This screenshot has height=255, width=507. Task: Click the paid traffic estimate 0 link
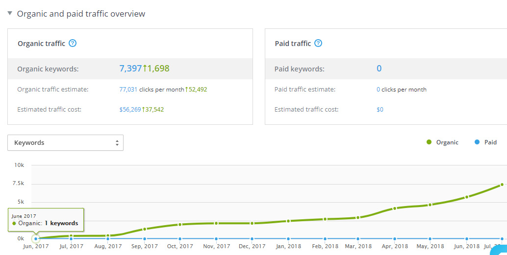pyautogui.click(x=378, y=90)
